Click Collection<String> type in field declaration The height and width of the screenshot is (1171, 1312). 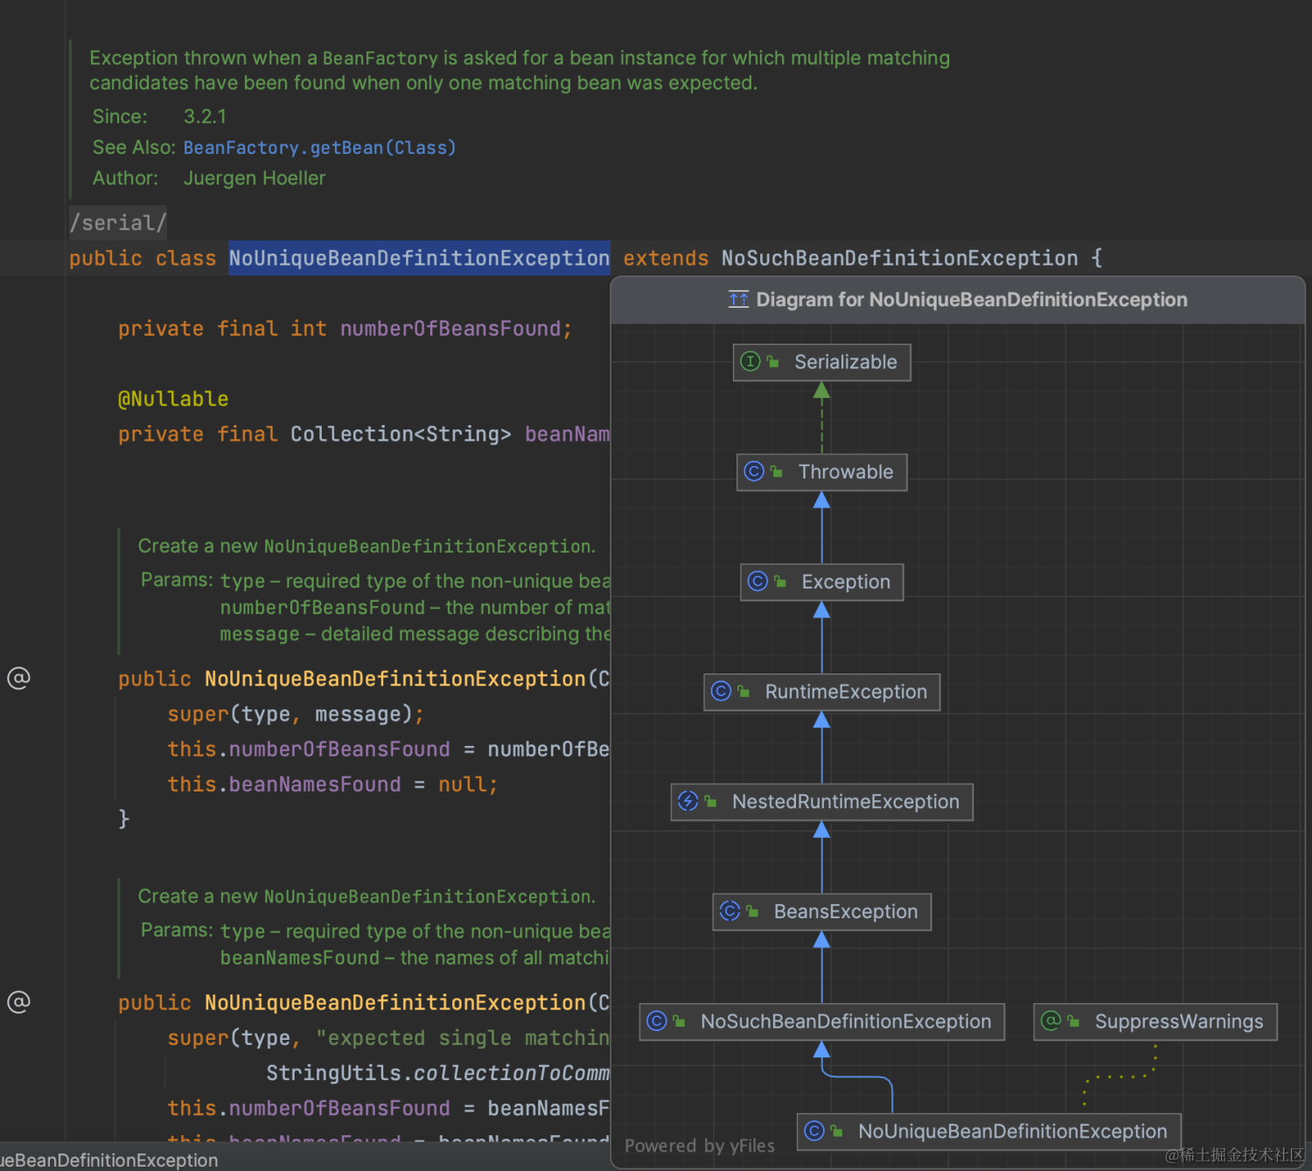401,434
